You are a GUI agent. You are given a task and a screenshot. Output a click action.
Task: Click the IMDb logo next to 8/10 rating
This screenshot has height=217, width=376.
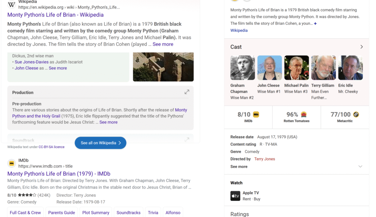click(x=256, y=115)
